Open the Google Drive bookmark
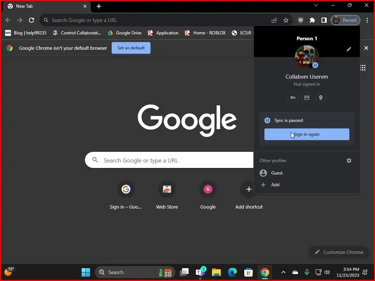The width and height of the screenshot is (375, 281). point(125,33)
